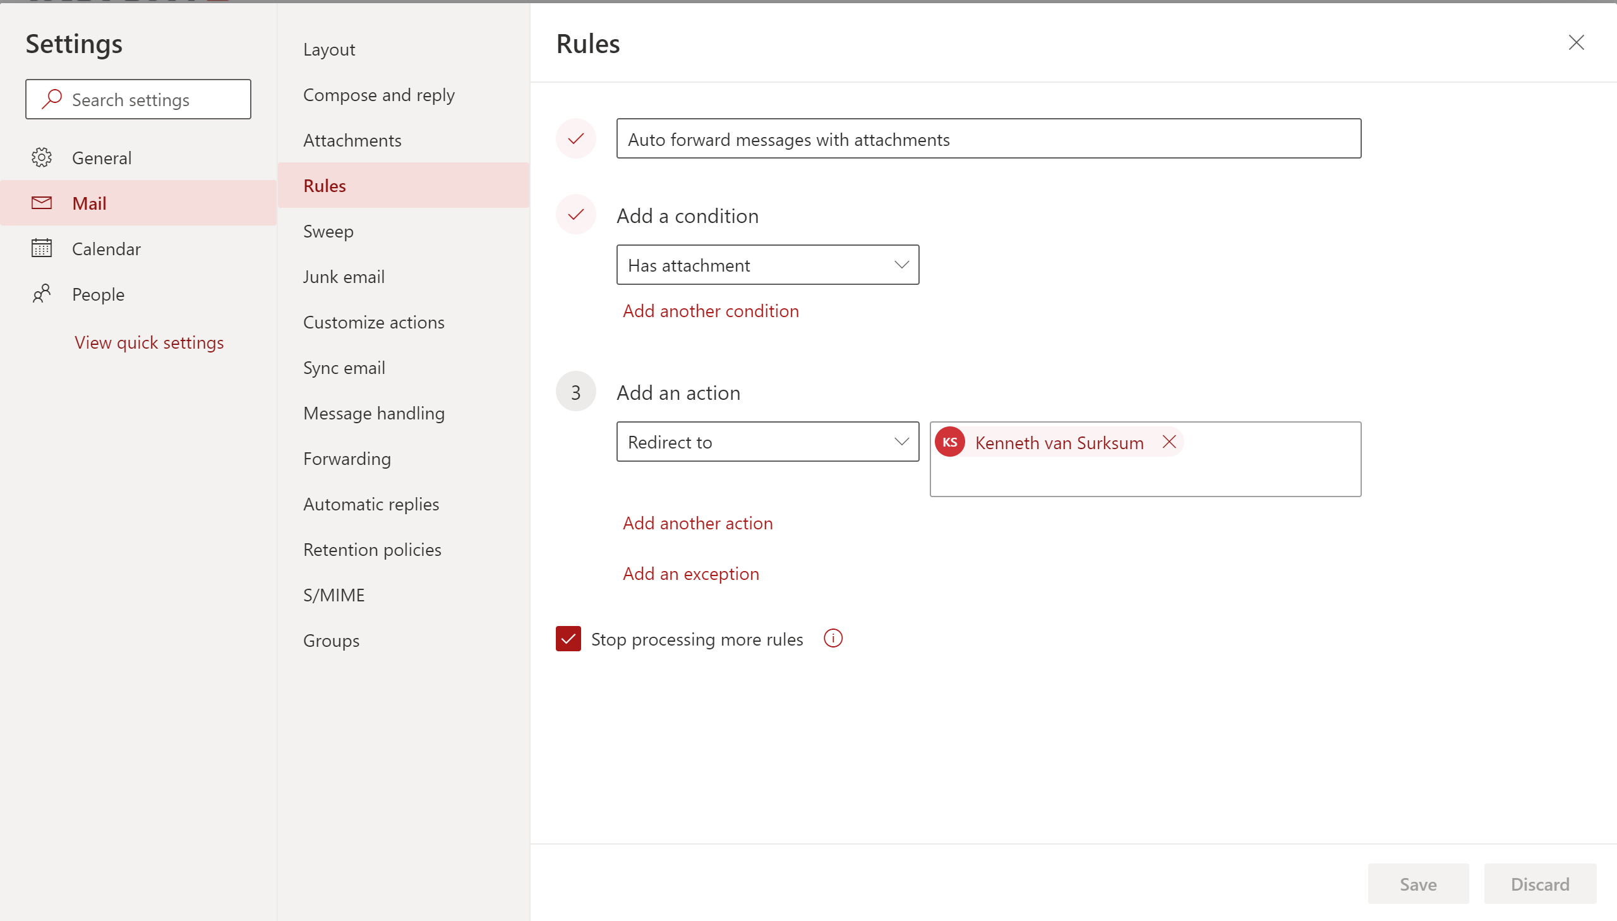Select Calendar settings category
This screenshot has height=921, width=1617.
138,249
